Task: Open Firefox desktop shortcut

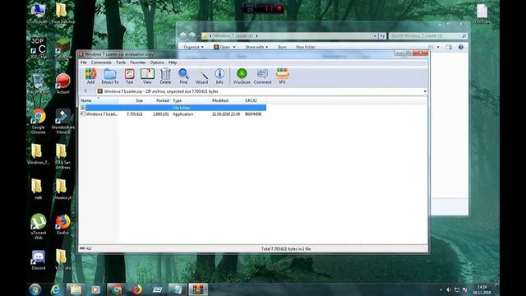Action: [x=62, y=224]
